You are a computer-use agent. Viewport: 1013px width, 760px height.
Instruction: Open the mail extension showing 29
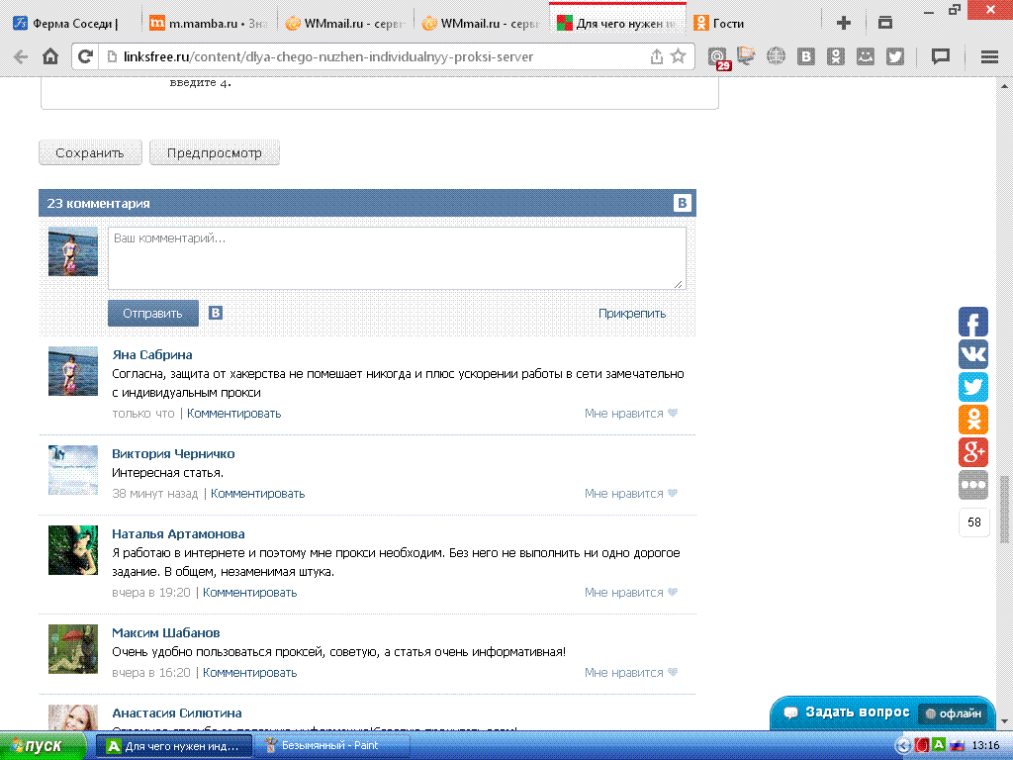(x=717, y=57)
